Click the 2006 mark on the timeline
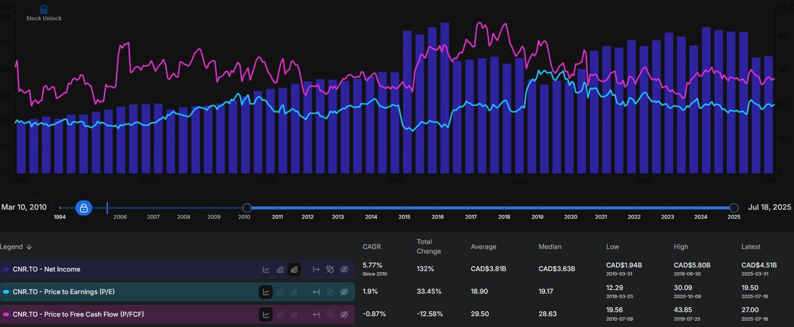 pos(120,217)
